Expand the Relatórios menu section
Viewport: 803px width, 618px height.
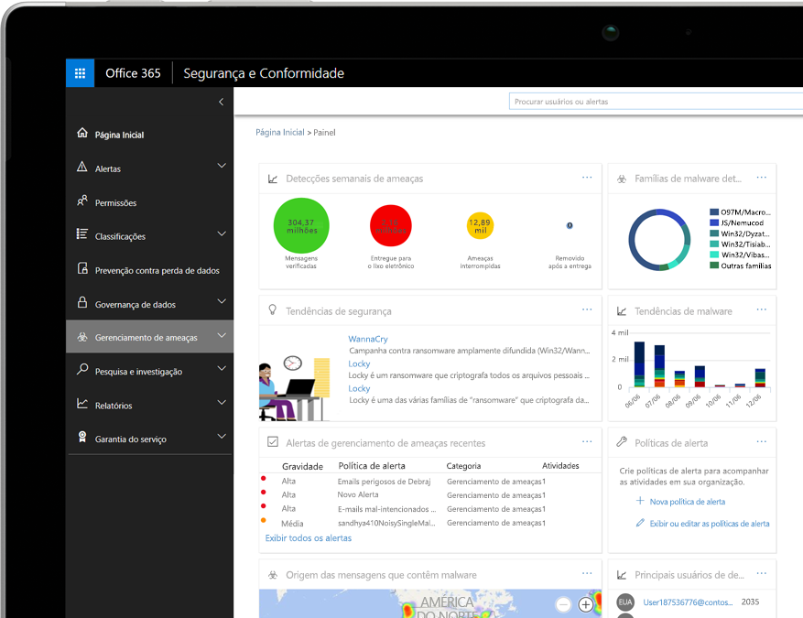tap(222, 403)
